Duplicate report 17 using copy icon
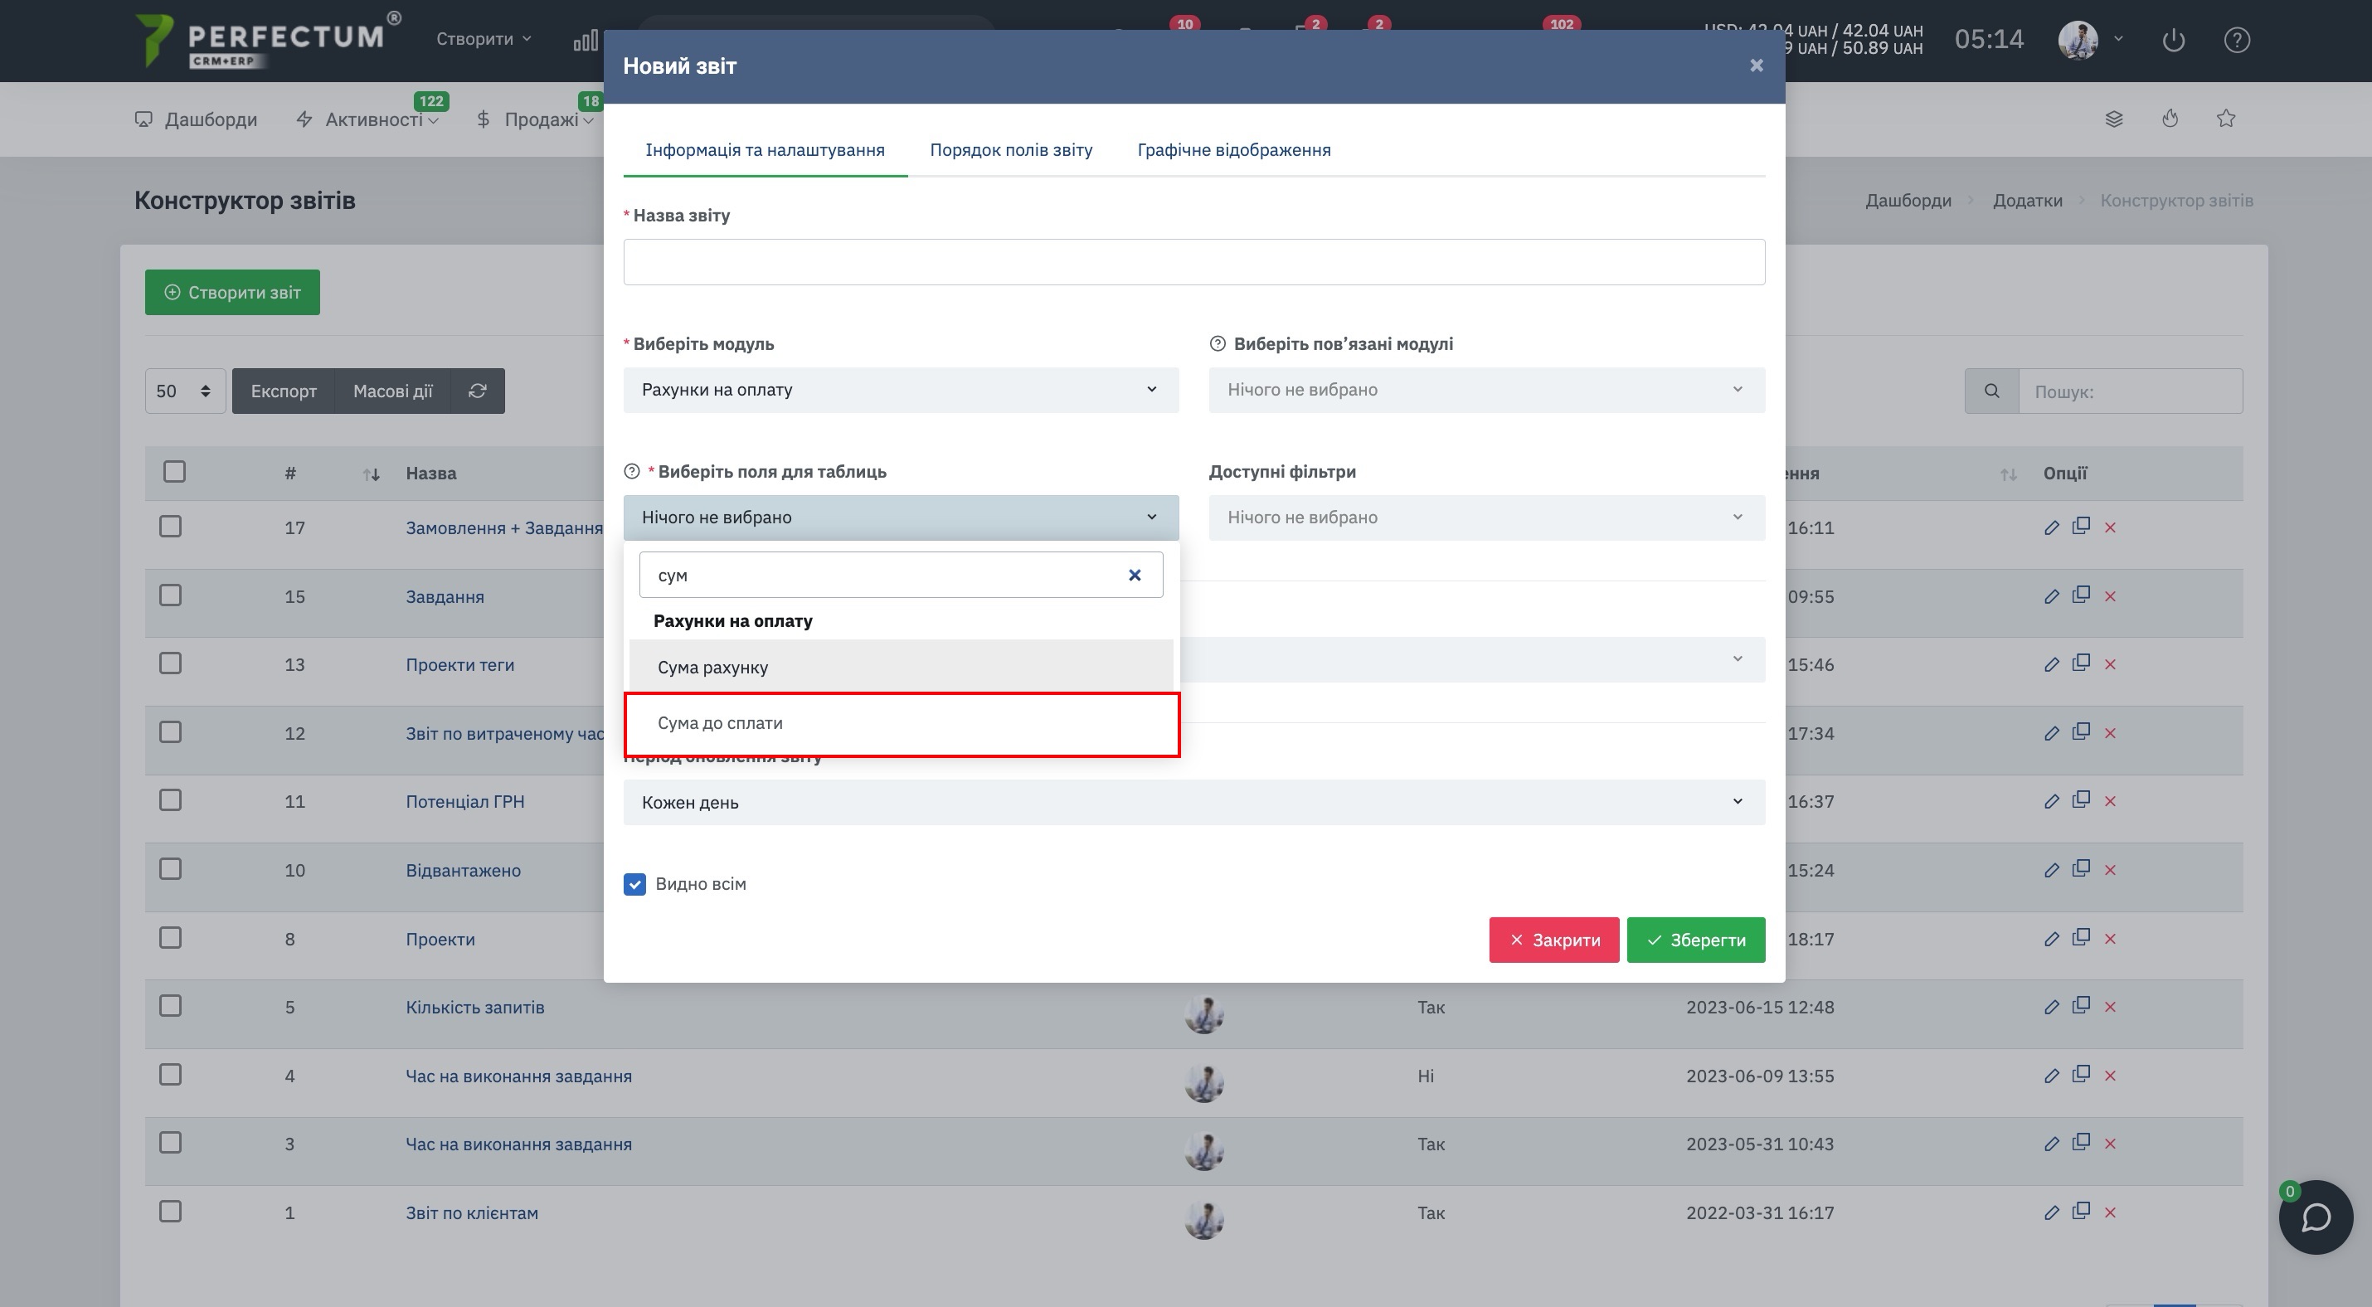Image resolution: width=2372 pixels, height=1307 pixels. [2081, 527]
